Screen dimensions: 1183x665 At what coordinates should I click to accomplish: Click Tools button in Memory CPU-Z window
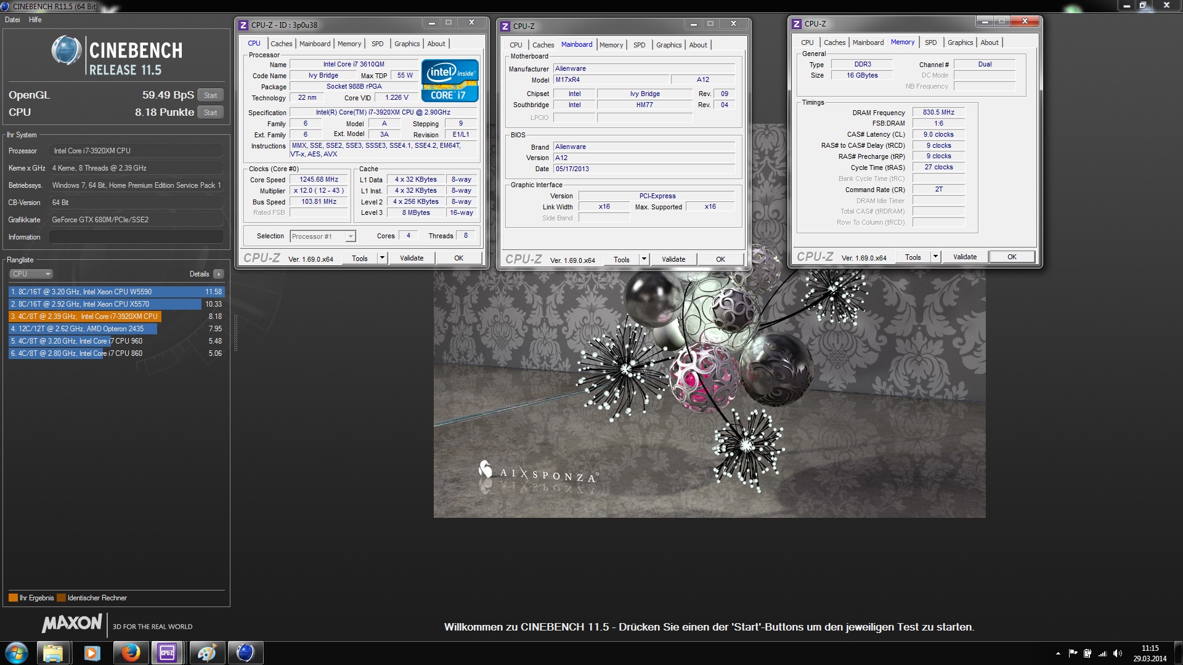click(913, 257)
